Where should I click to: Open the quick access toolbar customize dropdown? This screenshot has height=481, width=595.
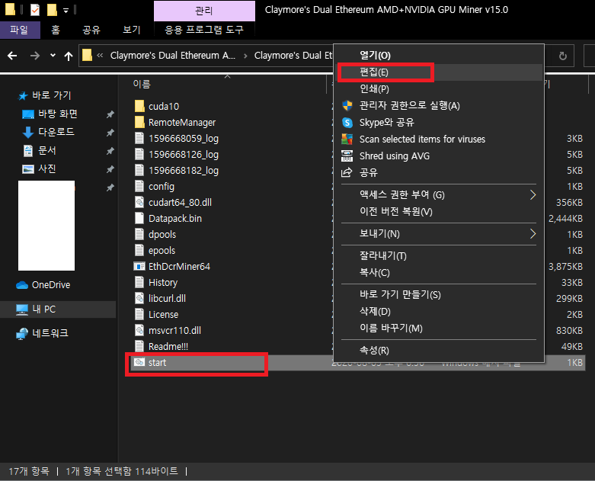coord(66,11)
